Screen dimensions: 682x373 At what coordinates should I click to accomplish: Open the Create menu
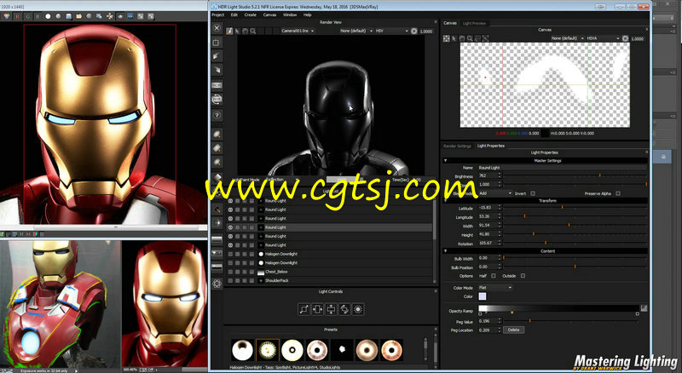click(x=250, y=14)
